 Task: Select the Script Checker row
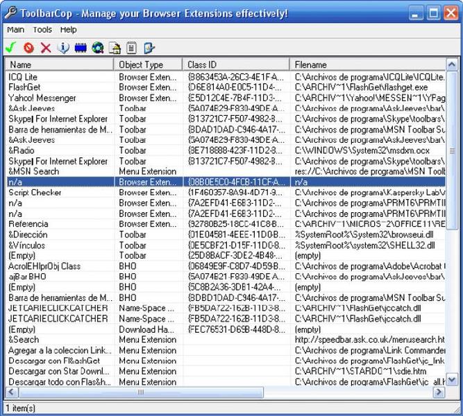click(226, 193)
